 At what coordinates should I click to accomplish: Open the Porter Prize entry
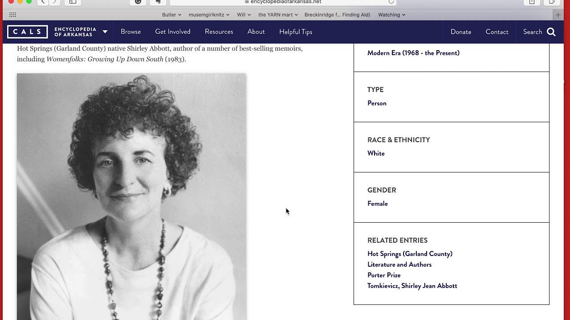pos(384,275)
